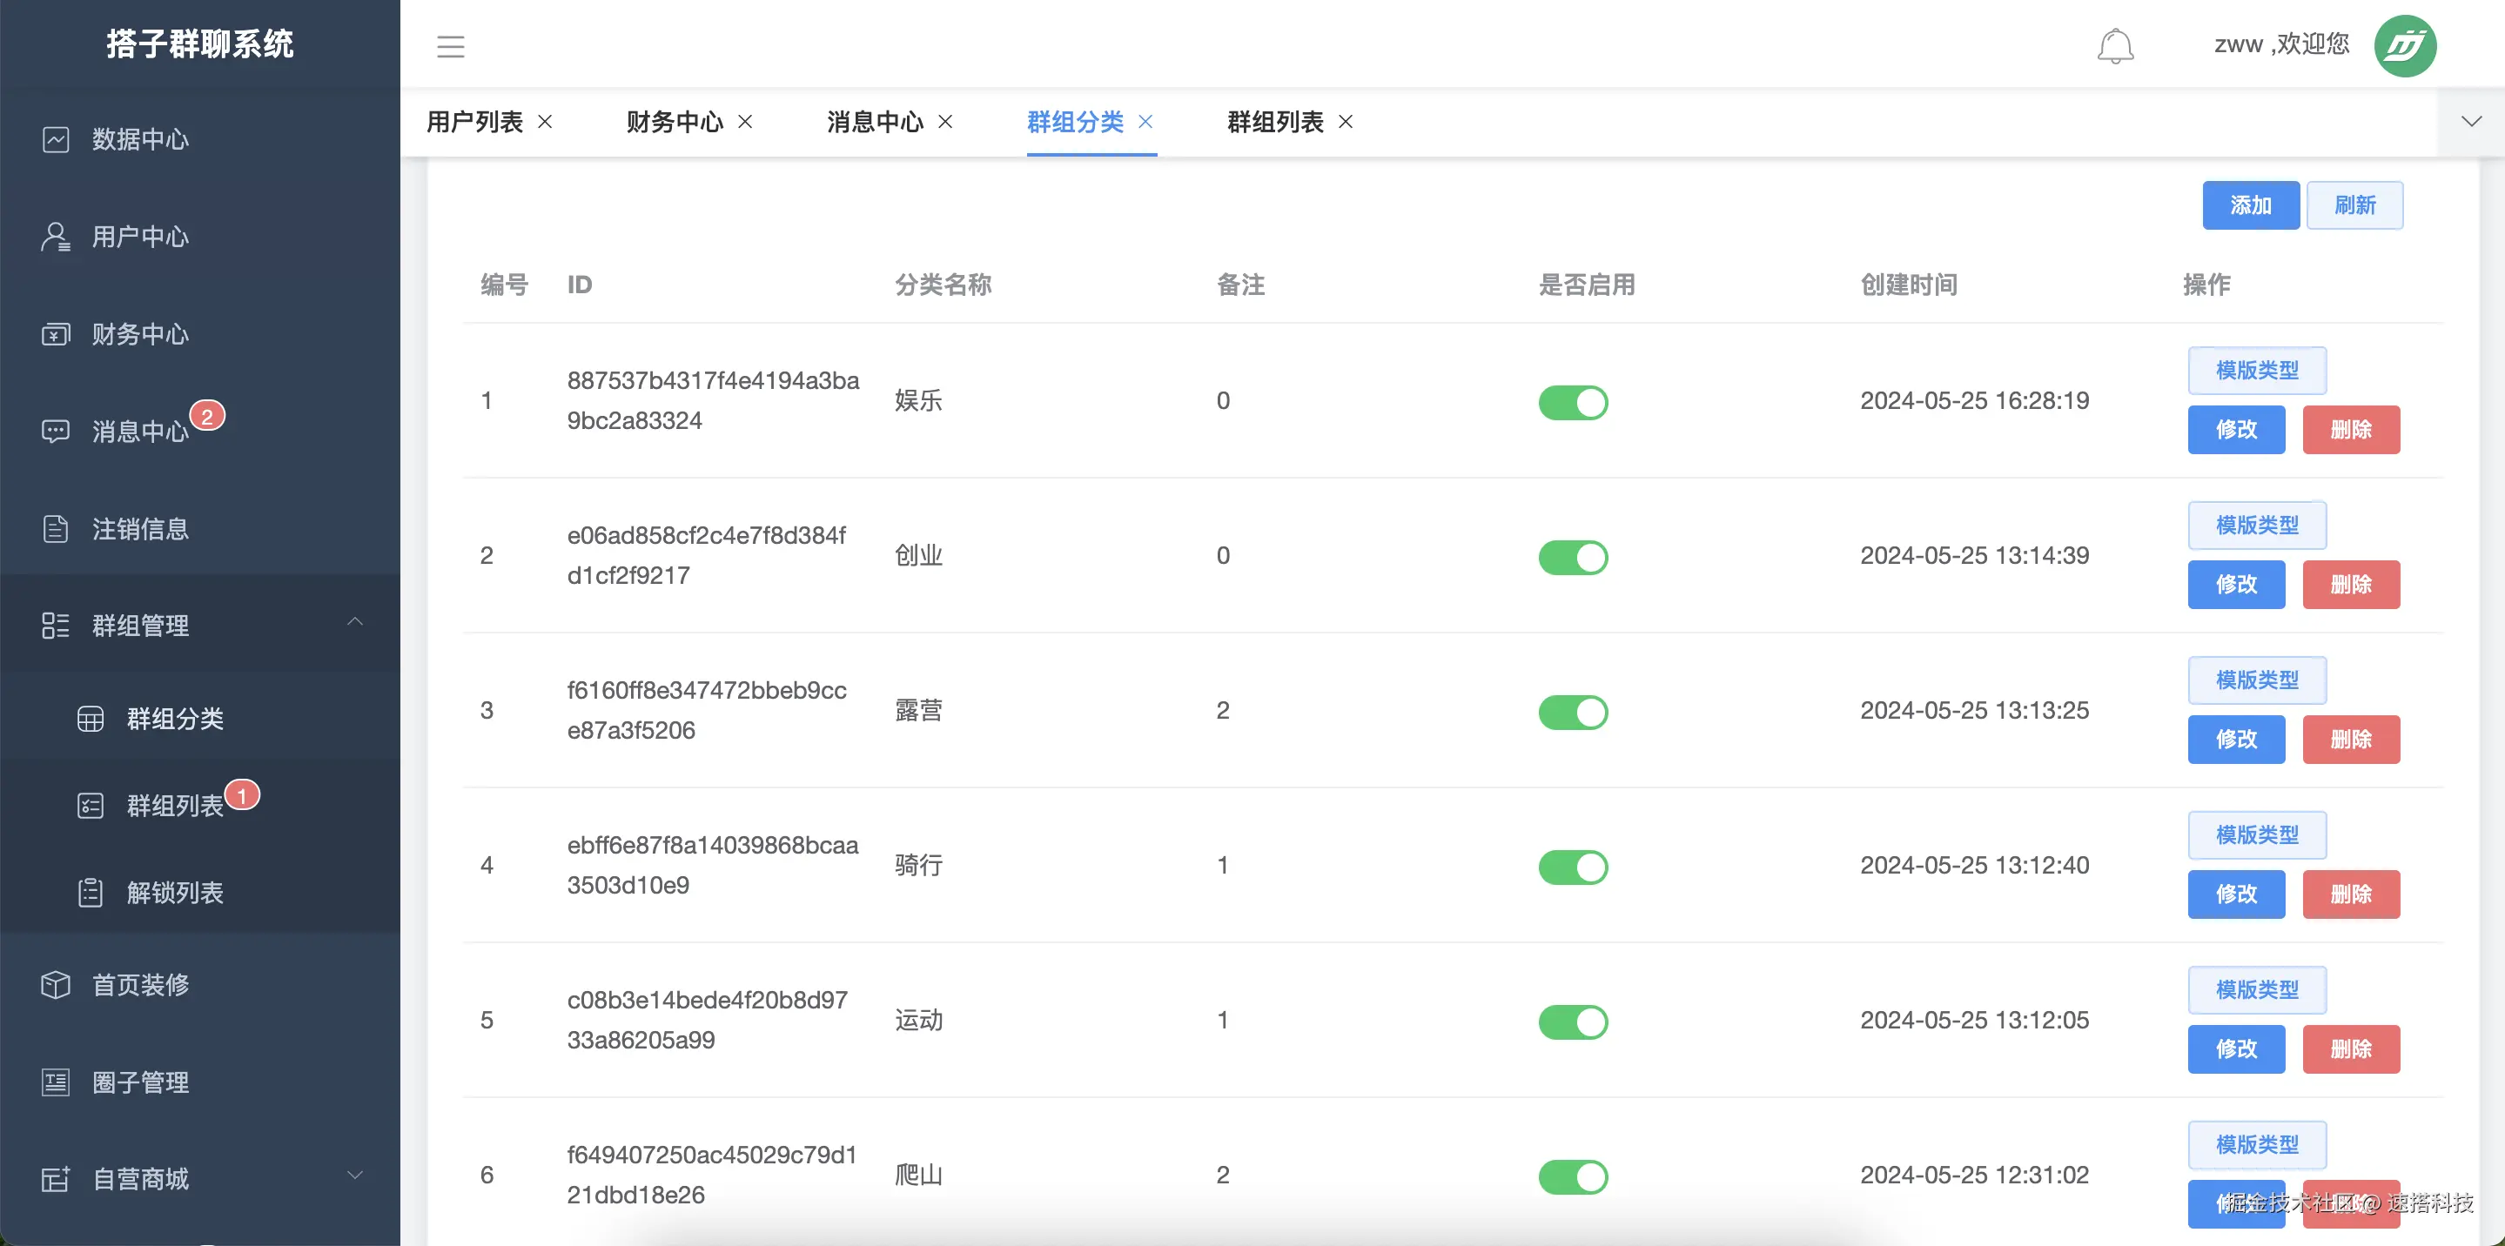Open 首页装修 from the sidebar

click(x=140, y=985)
